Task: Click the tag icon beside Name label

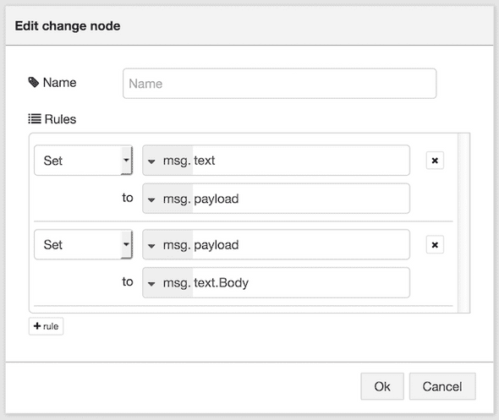Action: 34,82
